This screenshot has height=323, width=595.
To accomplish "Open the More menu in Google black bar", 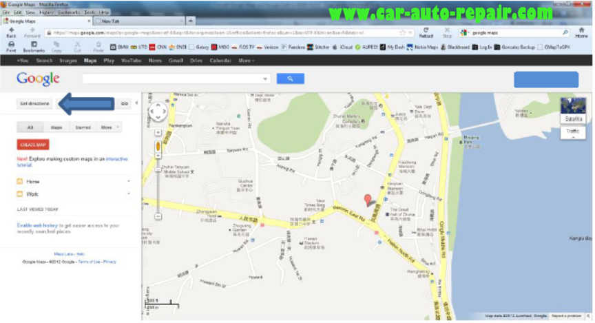I will (x=246, y=61).
